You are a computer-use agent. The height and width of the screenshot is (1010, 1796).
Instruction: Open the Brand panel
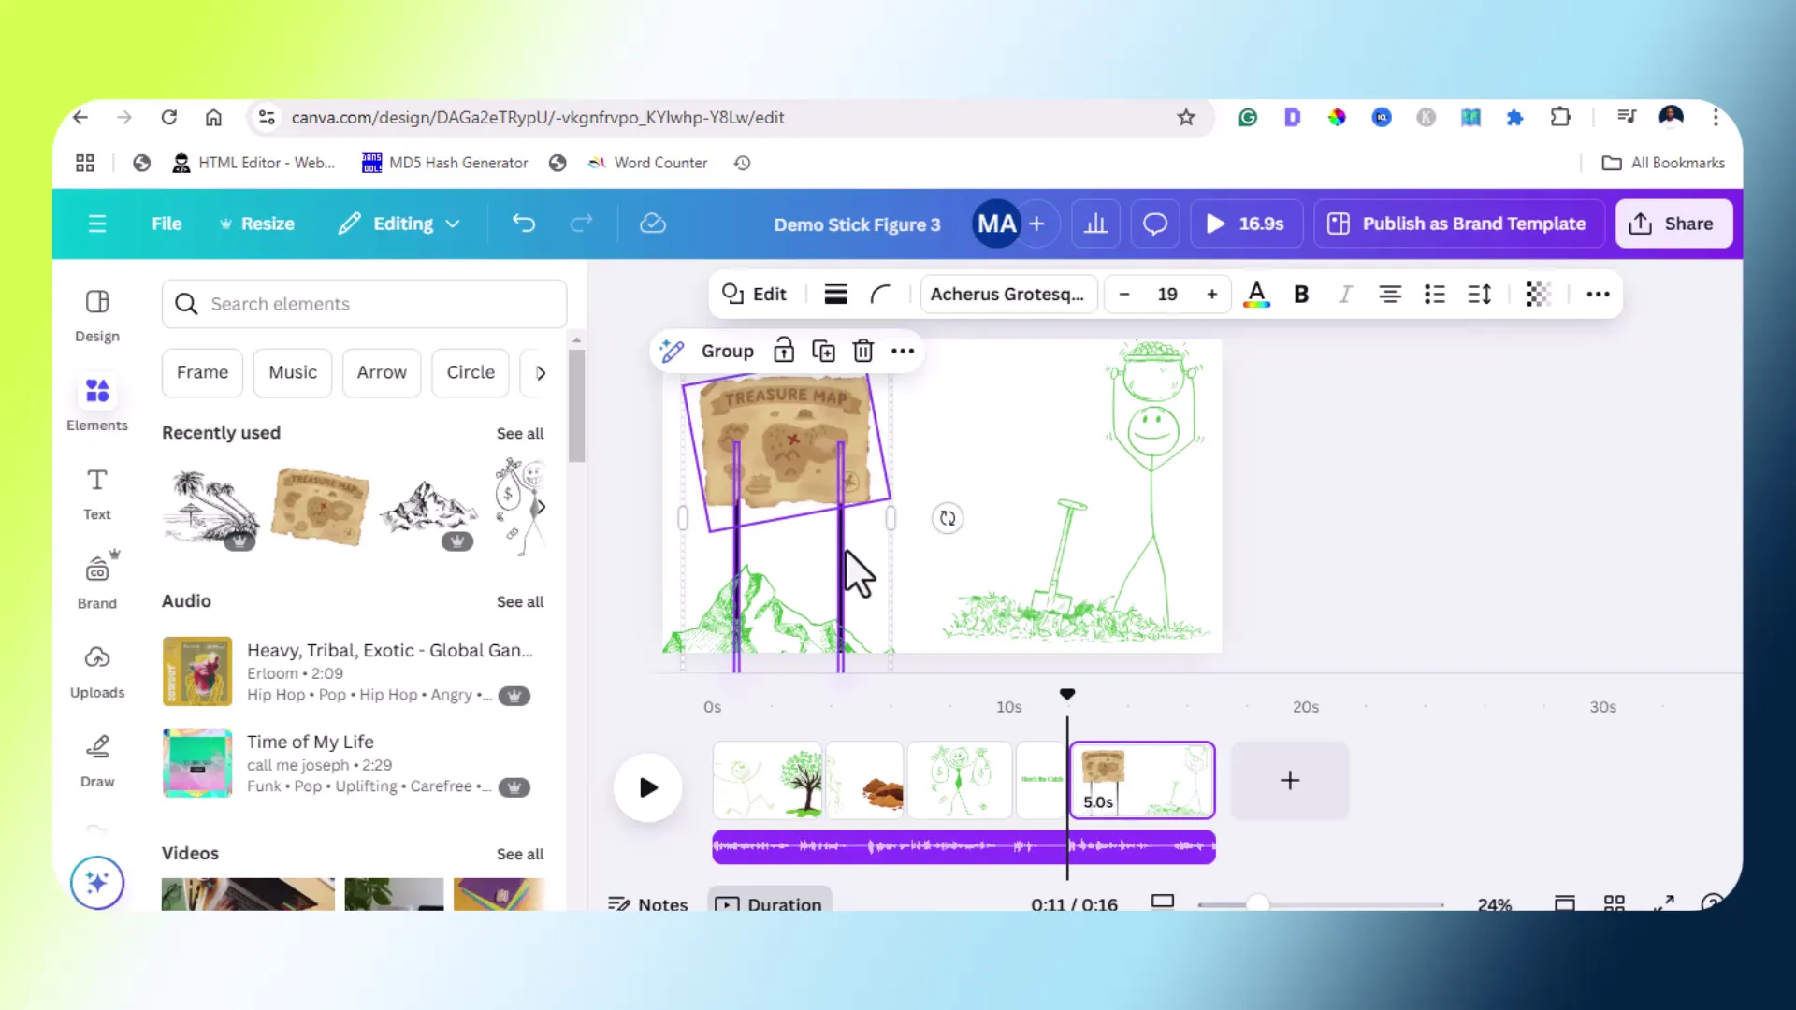[97, 582]
